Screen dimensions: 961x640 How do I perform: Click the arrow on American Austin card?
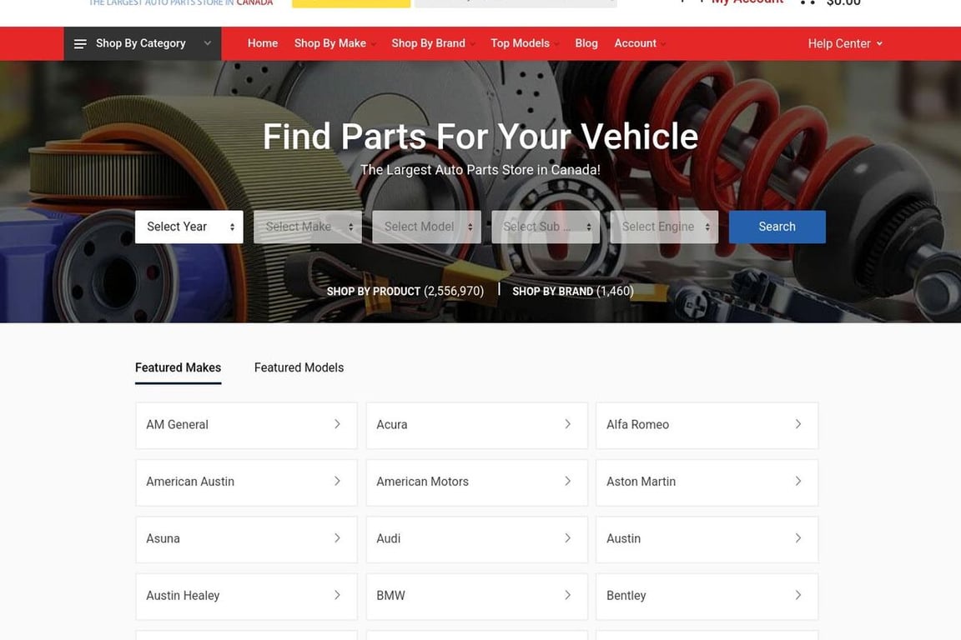pyautogui.click(x=337, y=482)
